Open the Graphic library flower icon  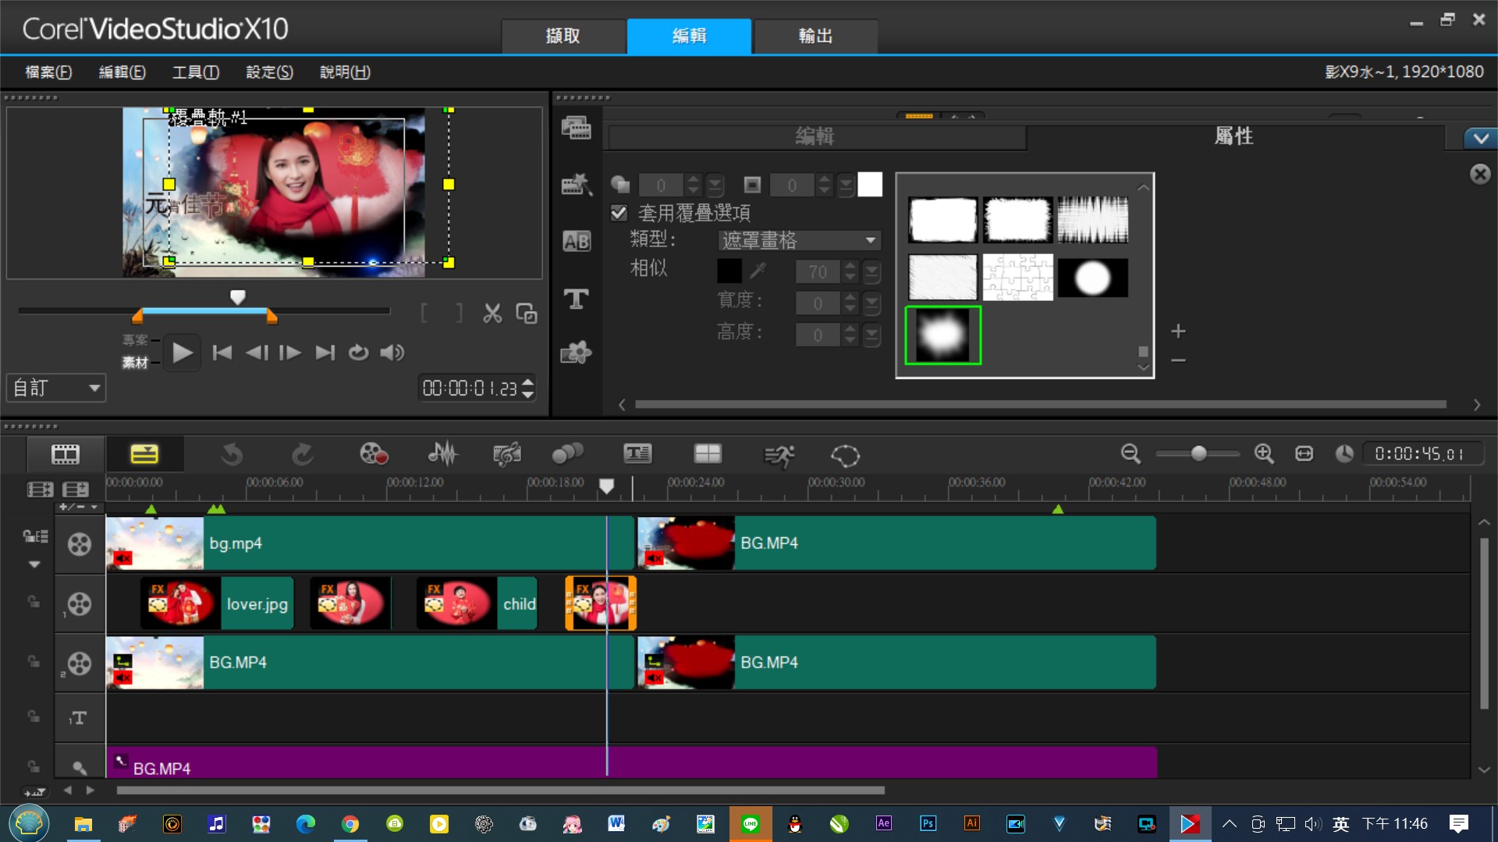point(576,353)
